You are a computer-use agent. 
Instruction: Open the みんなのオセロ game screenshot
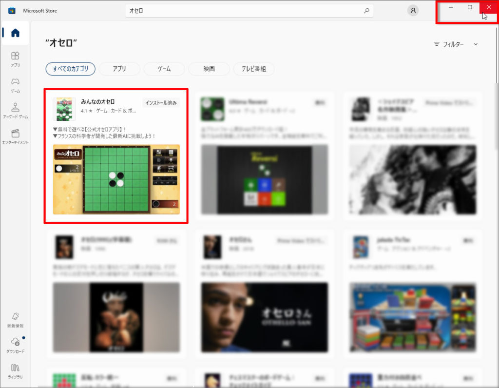(x=116, y=179)
